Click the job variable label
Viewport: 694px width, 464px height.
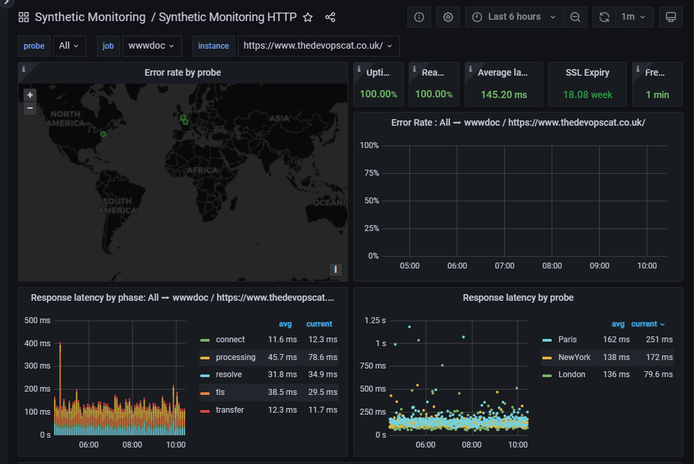(x=108, y=46)
